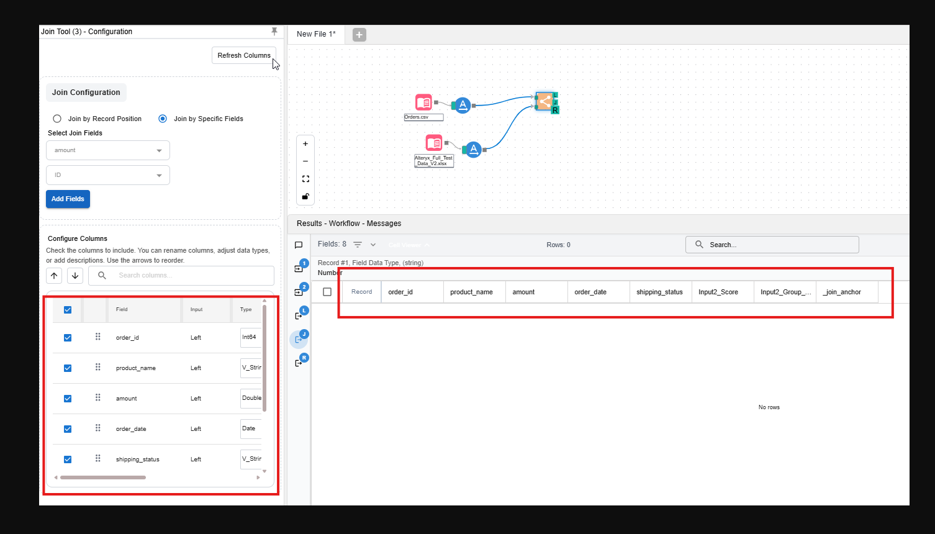Image resolution: width=935 pixels, height=534 pixels.
Task: Uncheck the shipping_status column checkbox
Action: click(x=68, y=459)
